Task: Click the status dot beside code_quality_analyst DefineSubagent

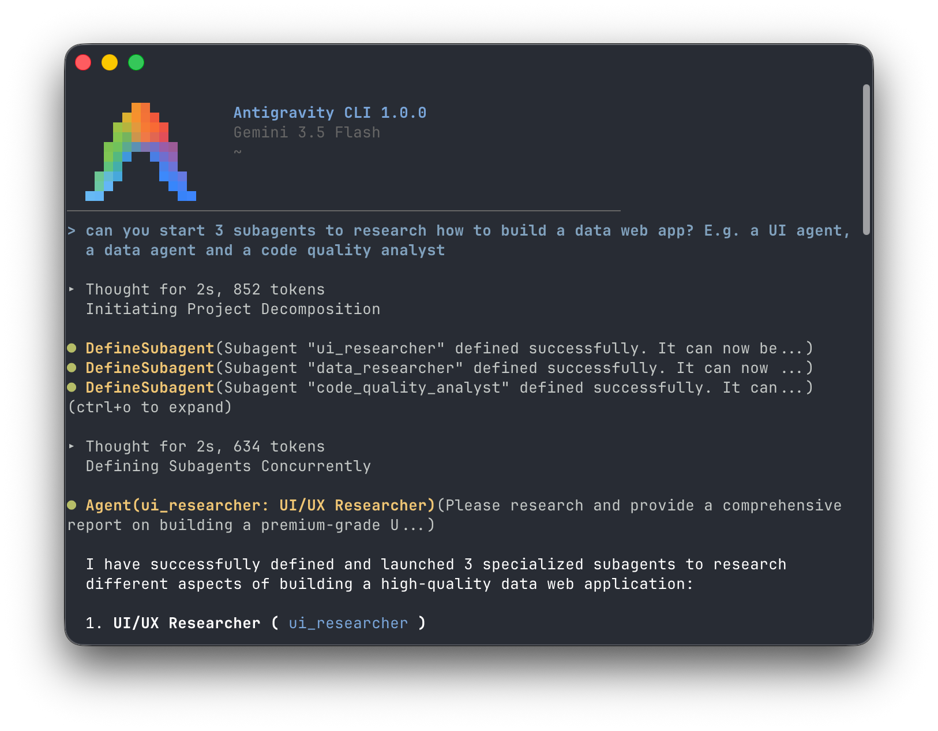Action: coord(72,387)
